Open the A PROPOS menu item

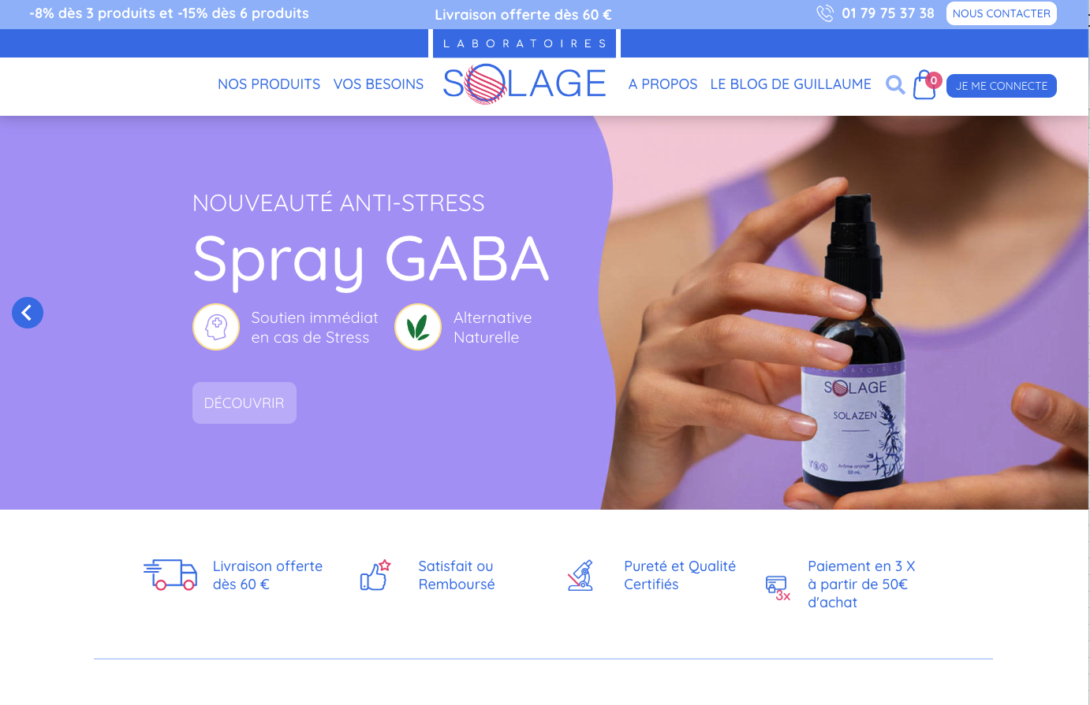[x=663, y=84]
